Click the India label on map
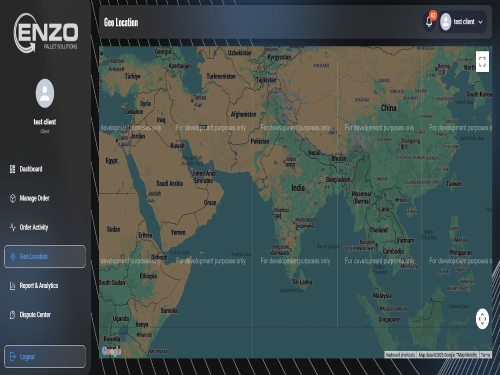The height and width of the screenshot is (375, 500). tap(298, 188)
